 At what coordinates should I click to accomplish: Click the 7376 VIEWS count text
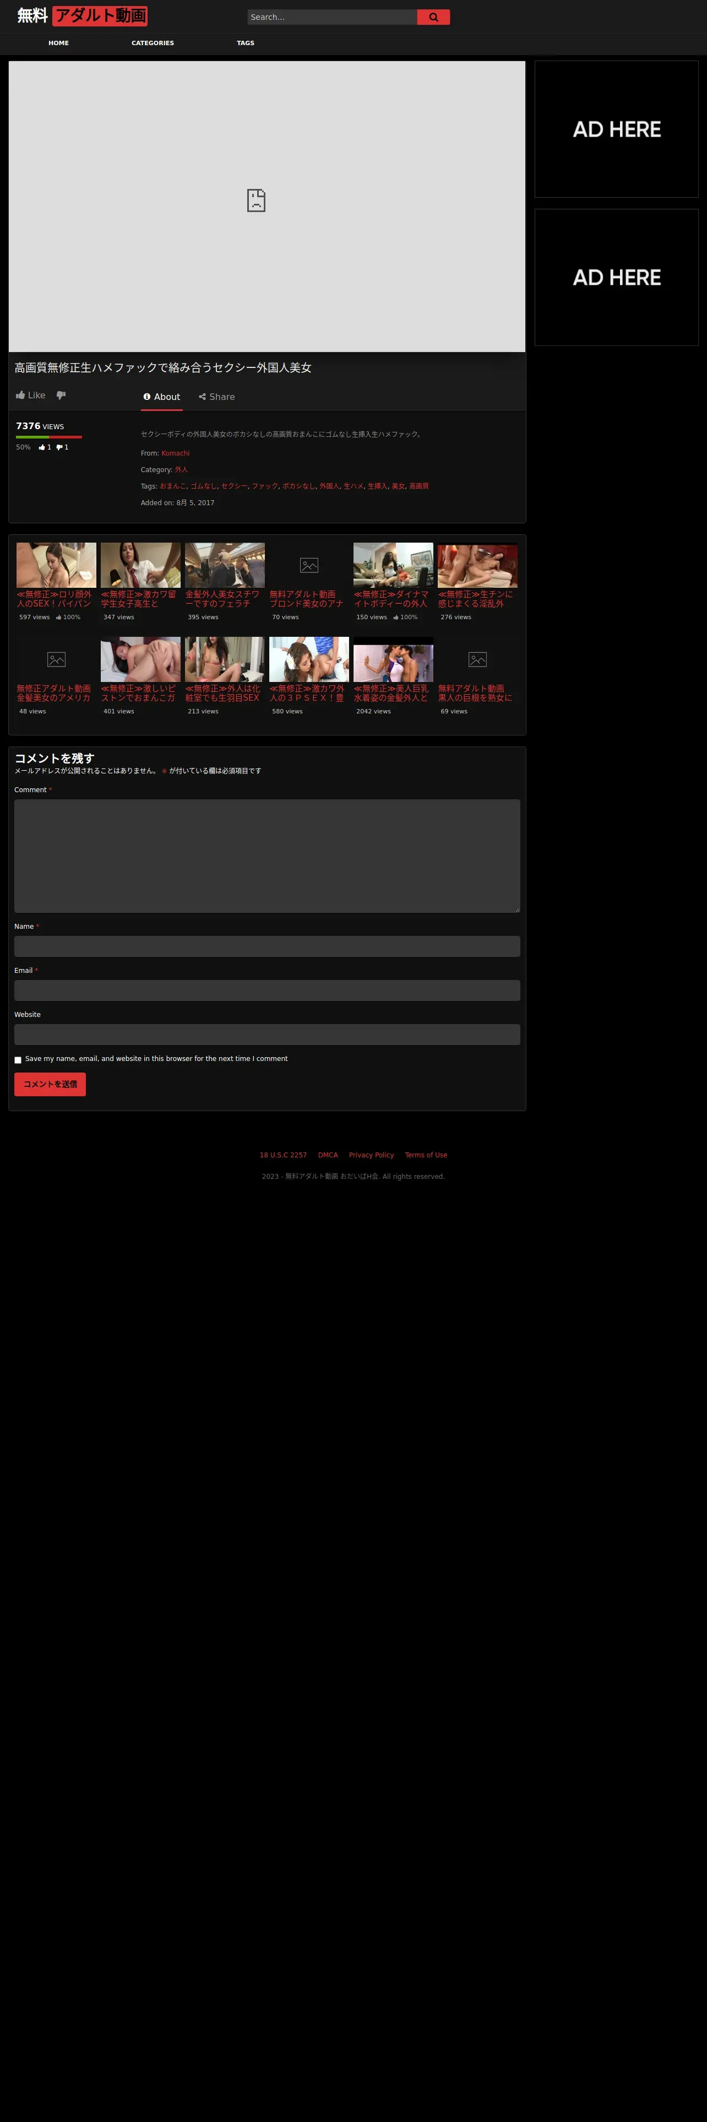point(40,426)
